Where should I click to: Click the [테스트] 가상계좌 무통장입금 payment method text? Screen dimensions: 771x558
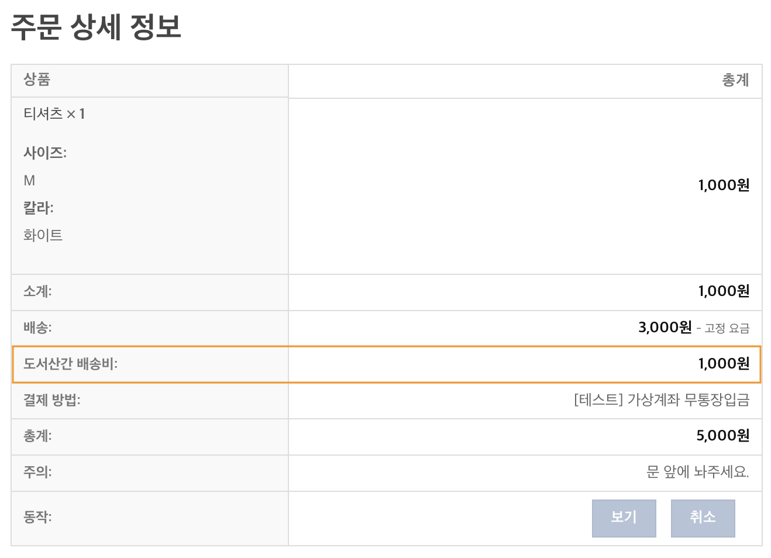click(662, 400)
